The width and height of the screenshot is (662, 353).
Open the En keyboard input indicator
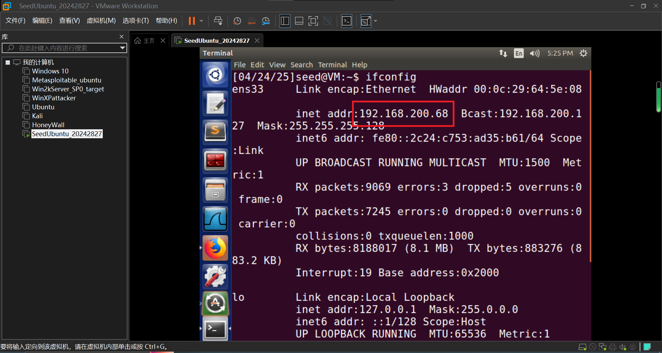(x=519, y=53)
